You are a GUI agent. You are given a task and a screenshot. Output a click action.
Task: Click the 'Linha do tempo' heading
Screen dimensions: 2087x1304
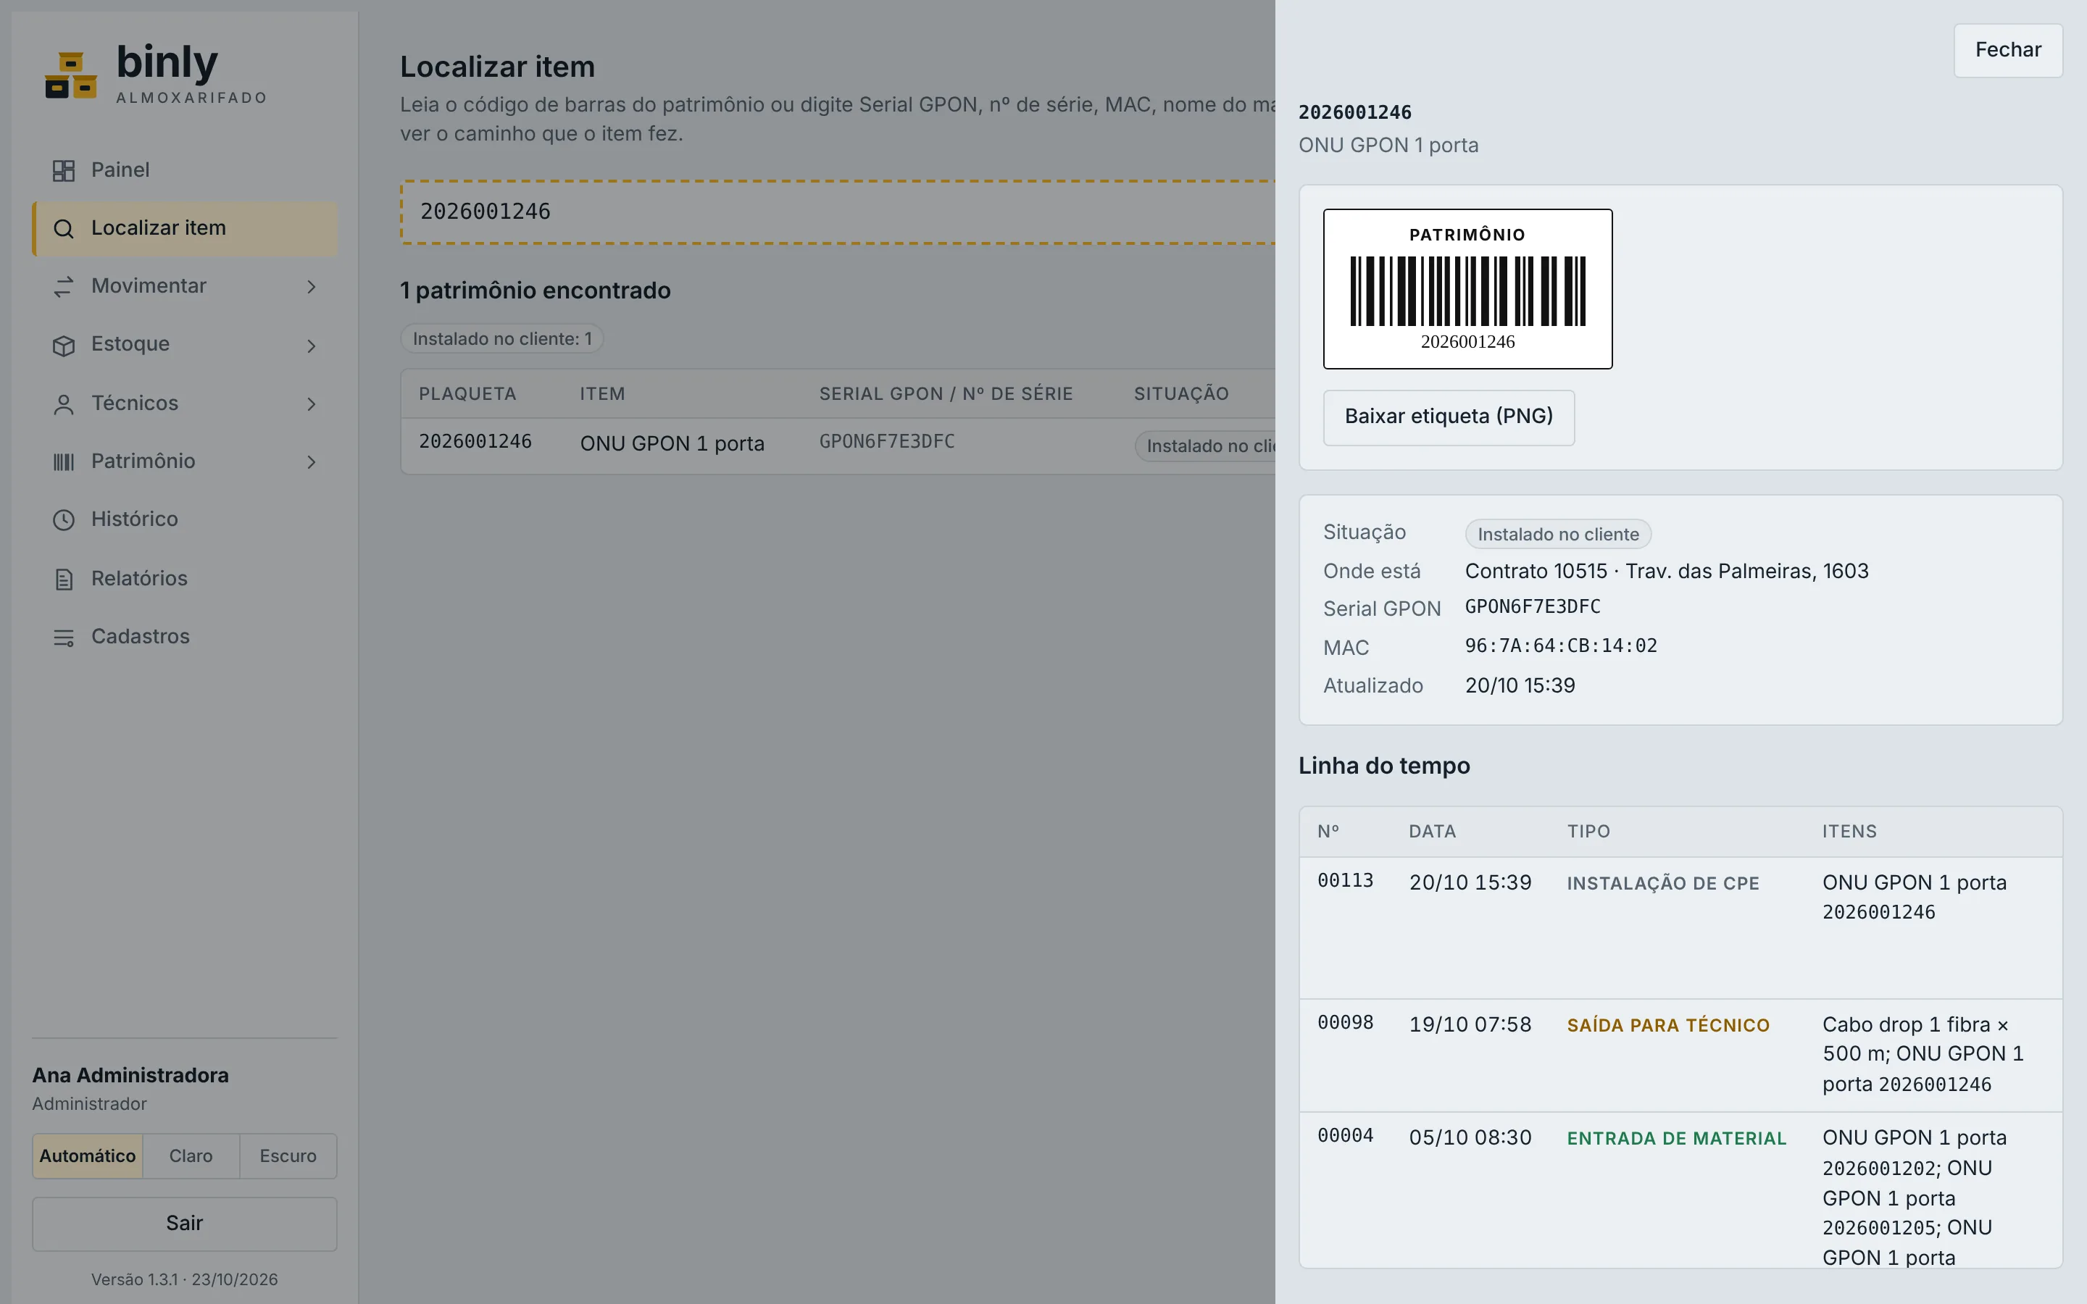1384,766
